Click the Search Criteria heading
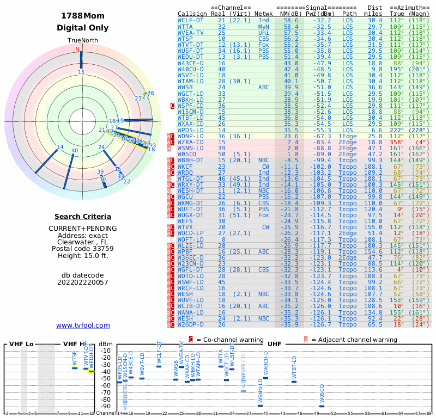This screenshot has height=418, width=436. (x=83, y=217)
